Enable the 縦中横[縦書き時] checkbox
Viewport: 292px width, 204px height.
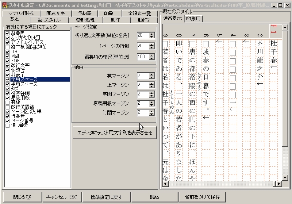8,47
